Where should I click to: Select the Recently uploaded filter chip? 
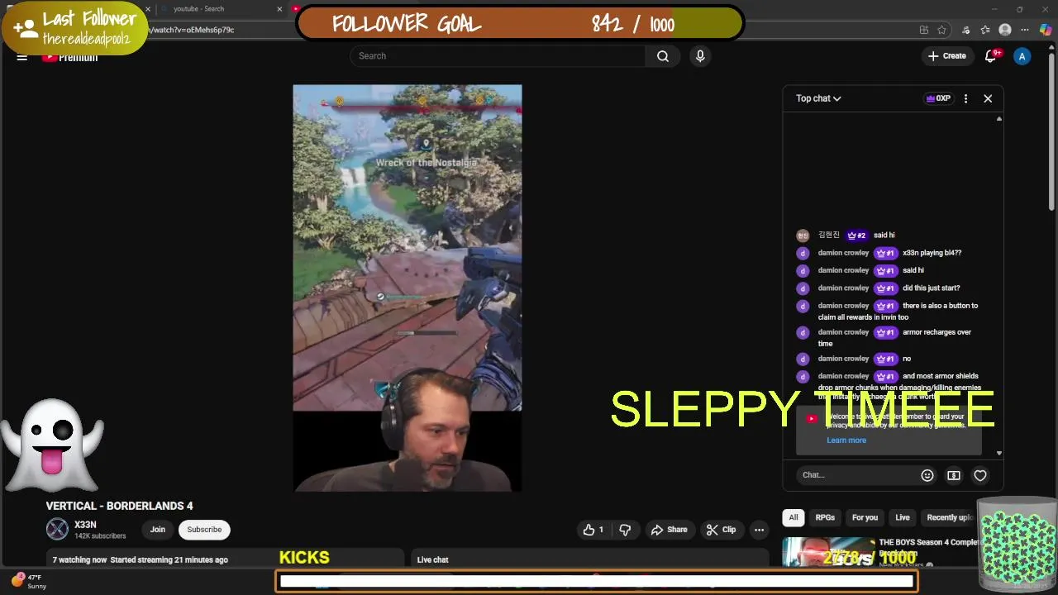click(x=949, y=517)
